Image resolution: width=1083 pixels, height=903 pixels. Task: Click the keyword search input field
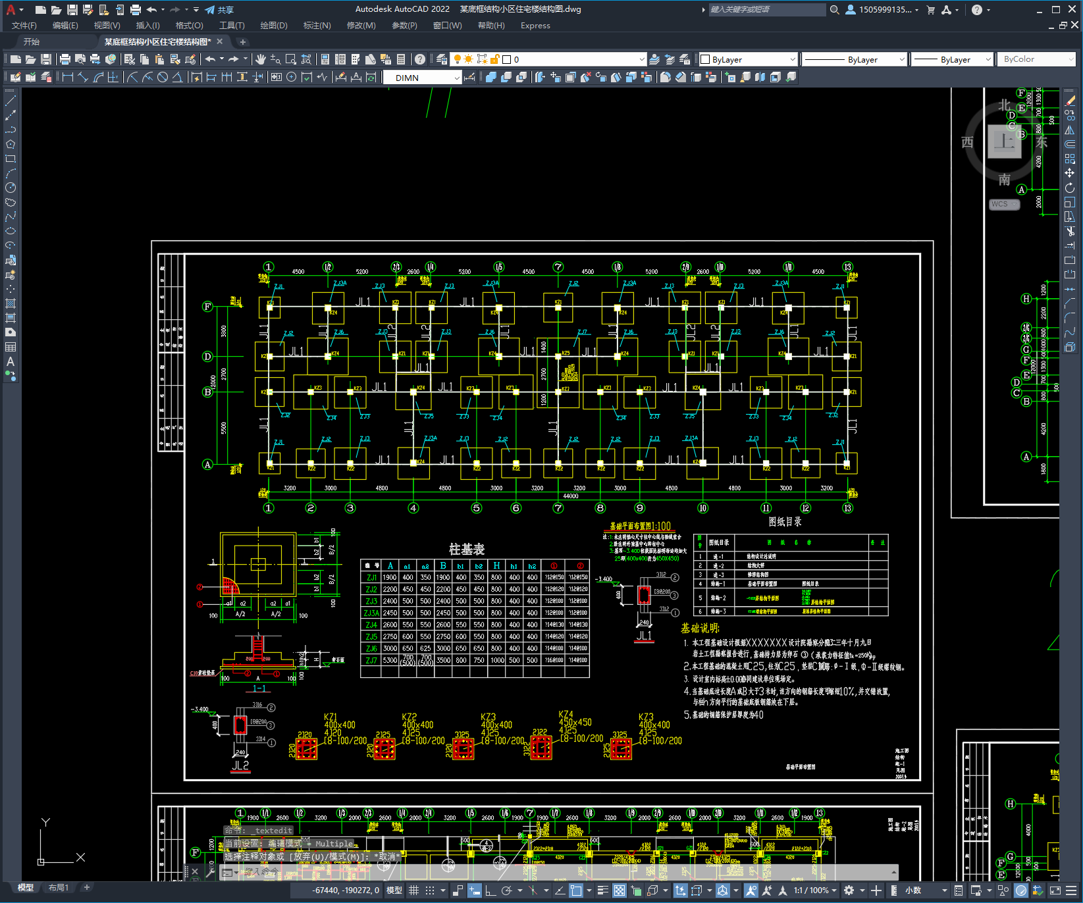pyautogui.click(x=767, y=10)
